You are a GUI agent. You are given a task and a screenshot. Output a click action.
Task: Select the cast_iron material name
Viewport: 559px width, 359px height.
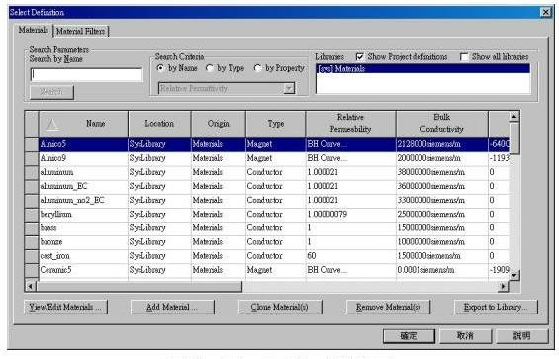54,256
